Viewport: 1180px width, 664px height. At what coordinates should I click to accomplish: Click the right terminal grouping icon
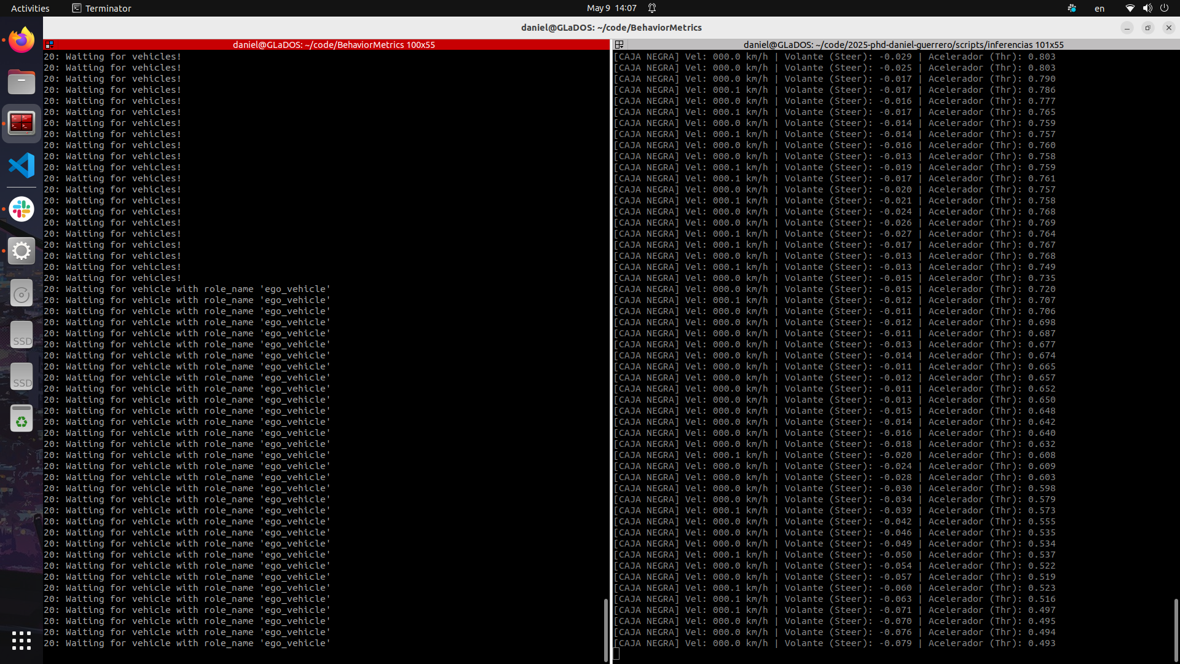click(619, 44)
